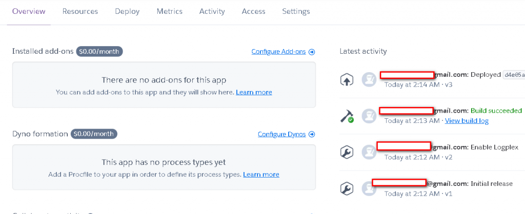Click the deploy upload icon for v3
The height and width of the screenshot is (214, 525).
(347, 80)
